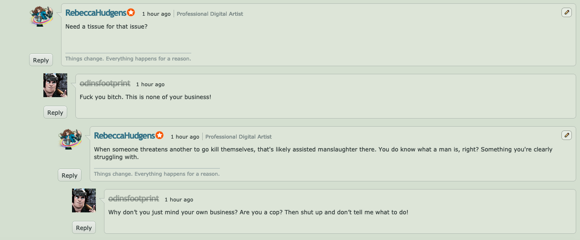Click the edit pencil icon on the first comment
The height and width of the screenshot is (240, 580).
tap(566, 12)
